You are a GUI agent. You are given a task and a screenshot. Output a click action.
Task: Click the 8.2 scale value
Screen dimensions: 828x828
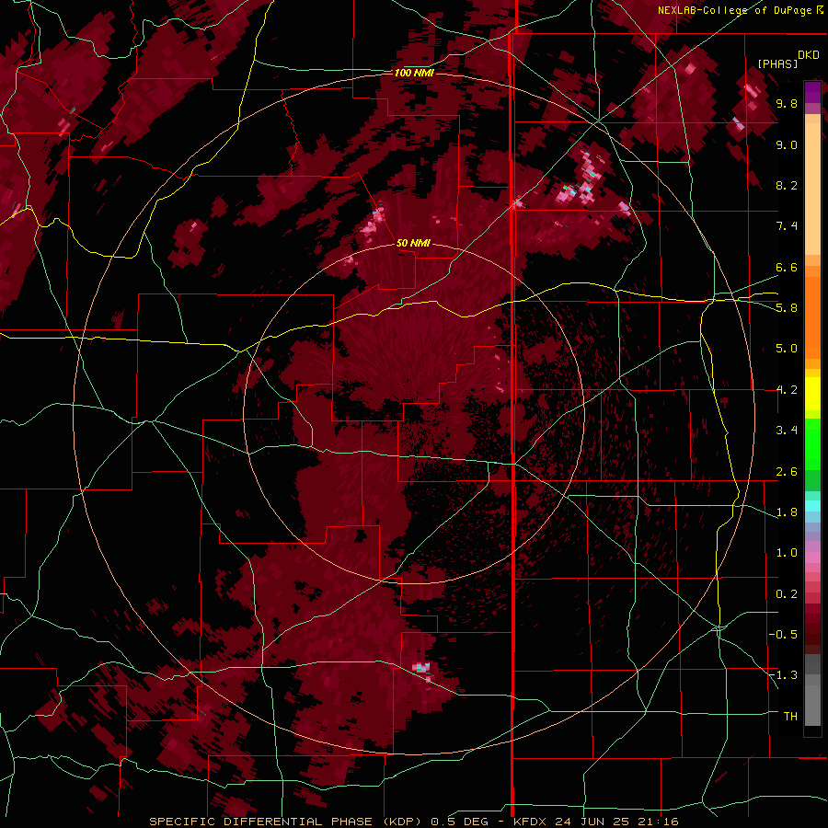pyautogui.click(x=787, y=185)
